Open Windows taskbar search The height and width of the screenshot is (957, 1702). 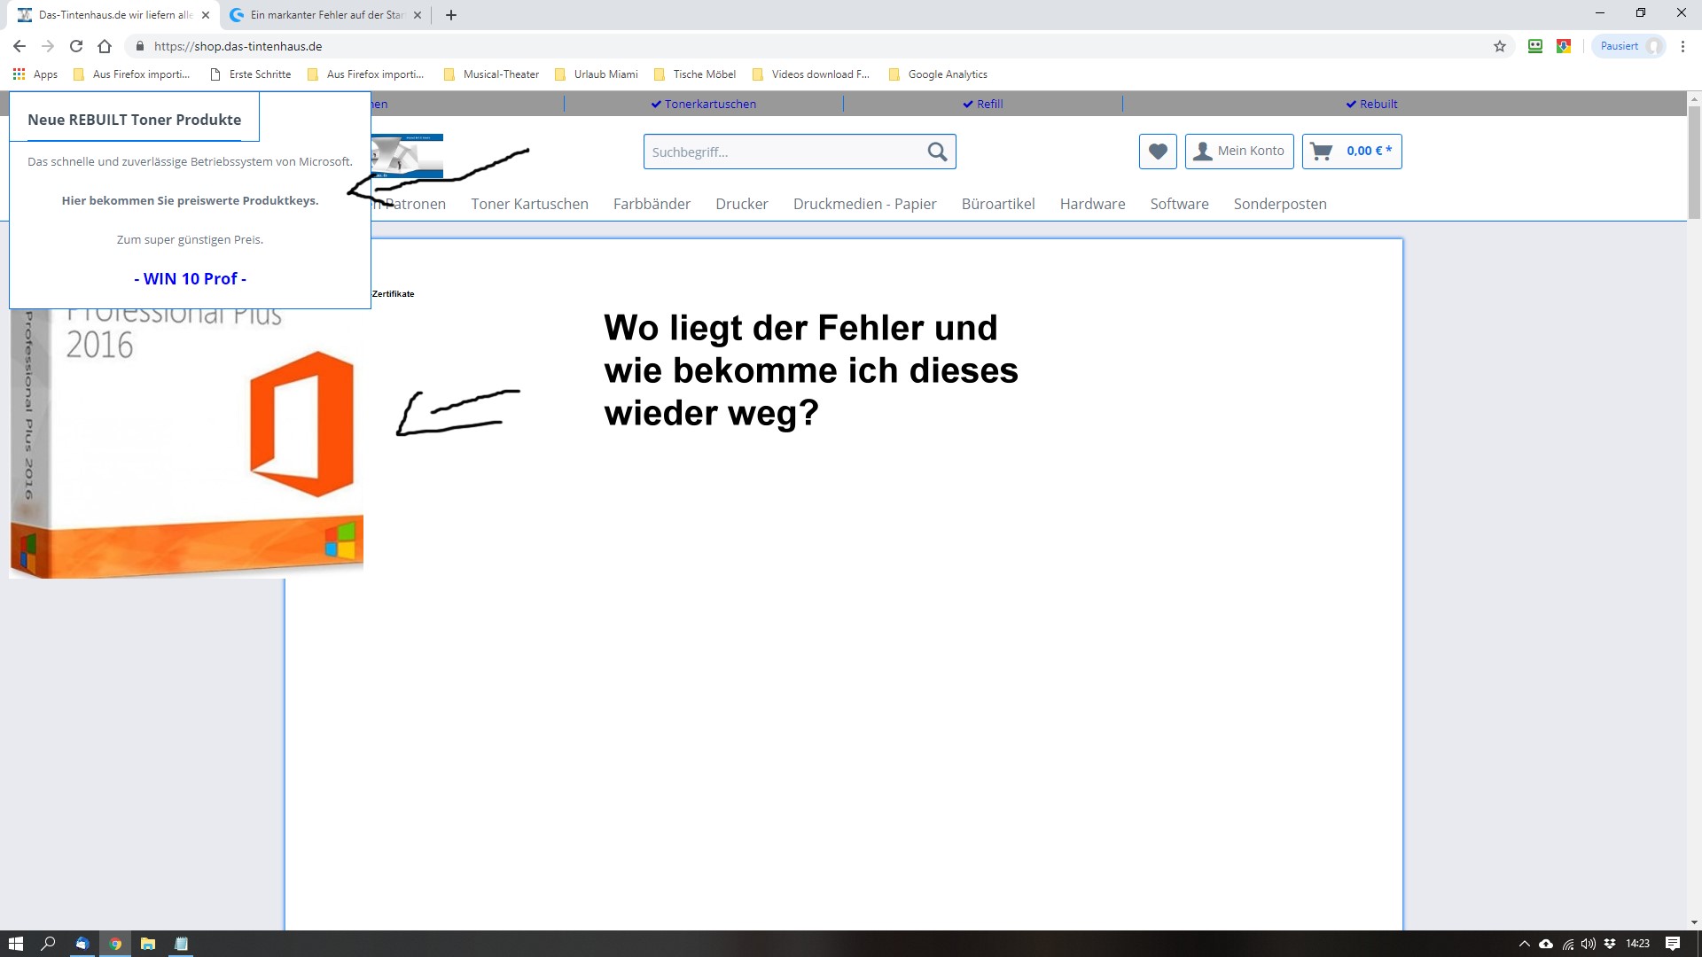[x=49, y=944]
